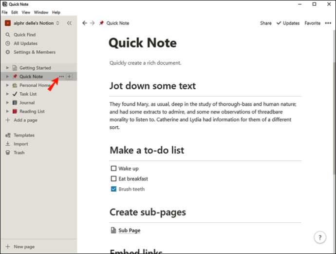The width and height of the screenshot is (336, 254).
Task: Click the plus icon beside New page
Action: point(8,247)
